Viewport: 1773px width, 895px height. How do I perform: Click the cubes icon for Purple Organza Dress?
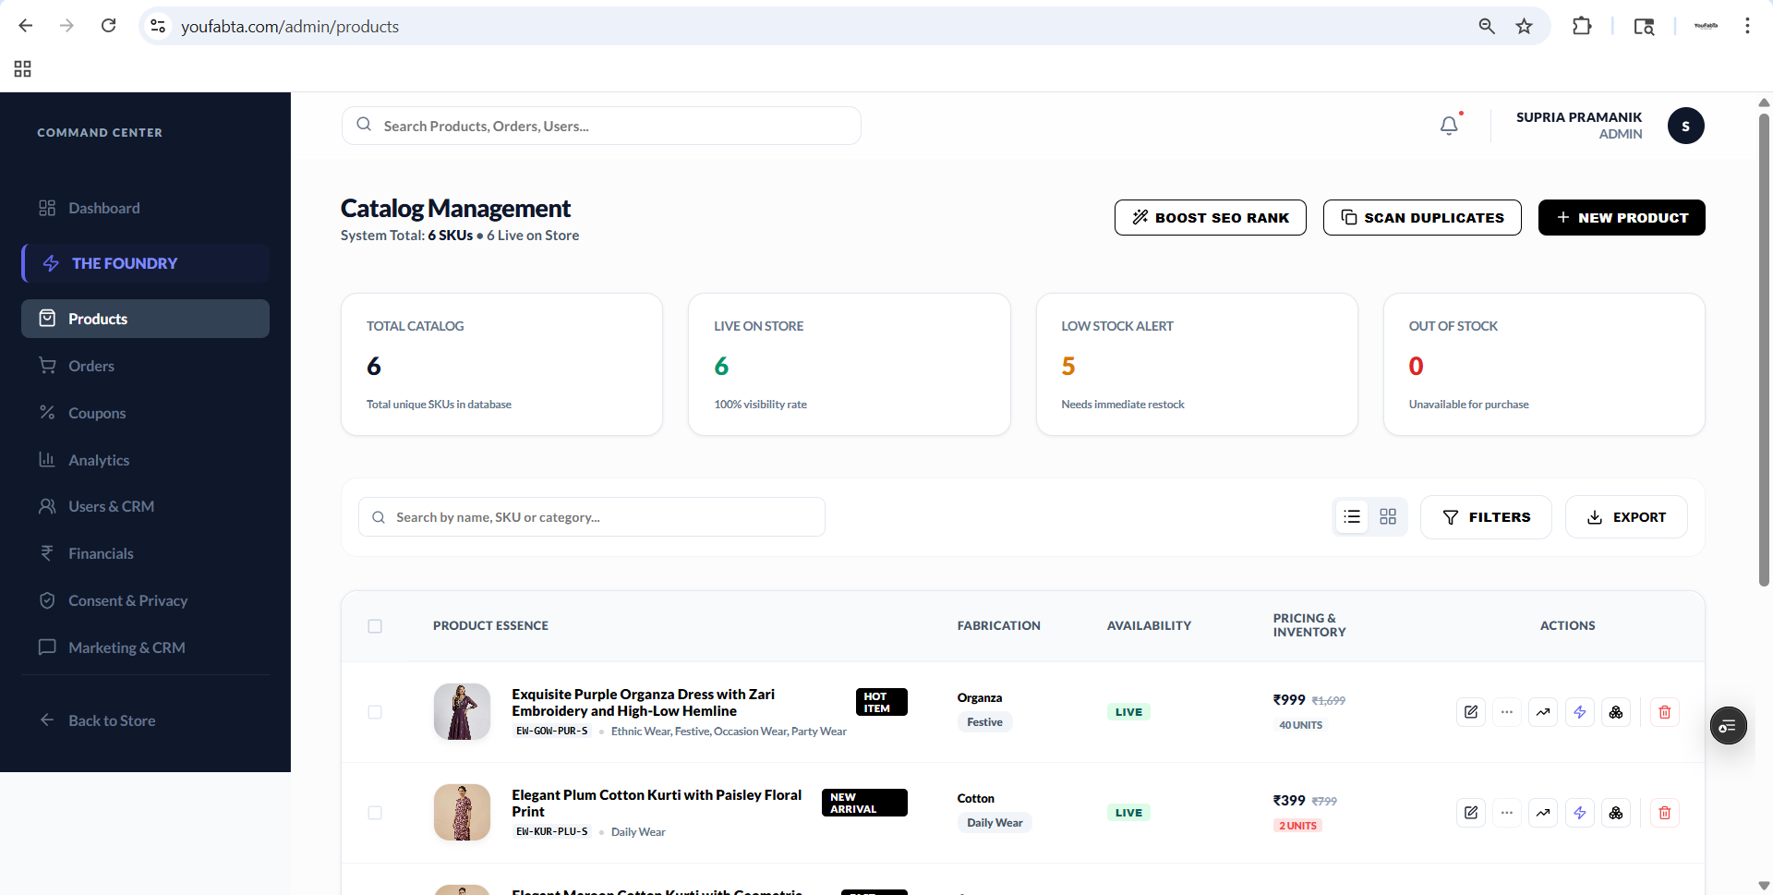coord(1616,712)
